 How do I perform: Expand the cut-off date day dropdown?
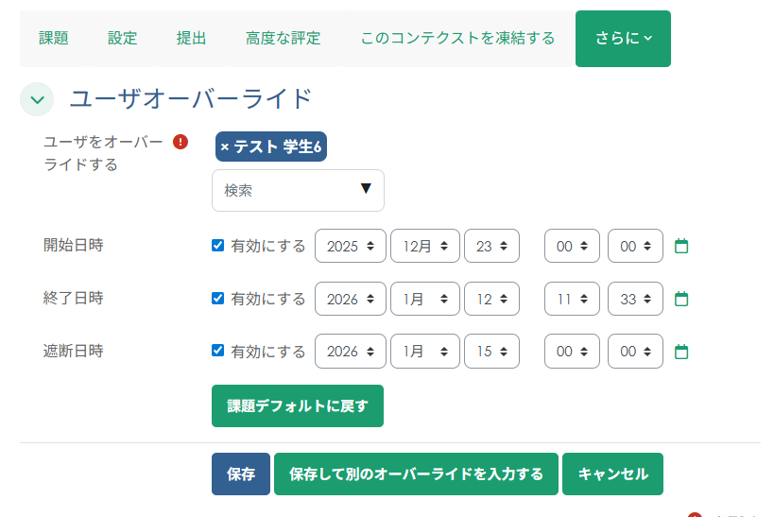point(491,352)
